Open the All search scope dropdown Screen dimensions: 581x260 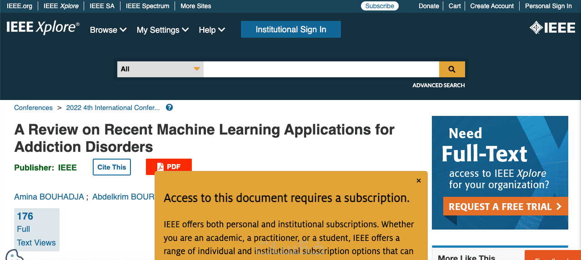(160, 69)
